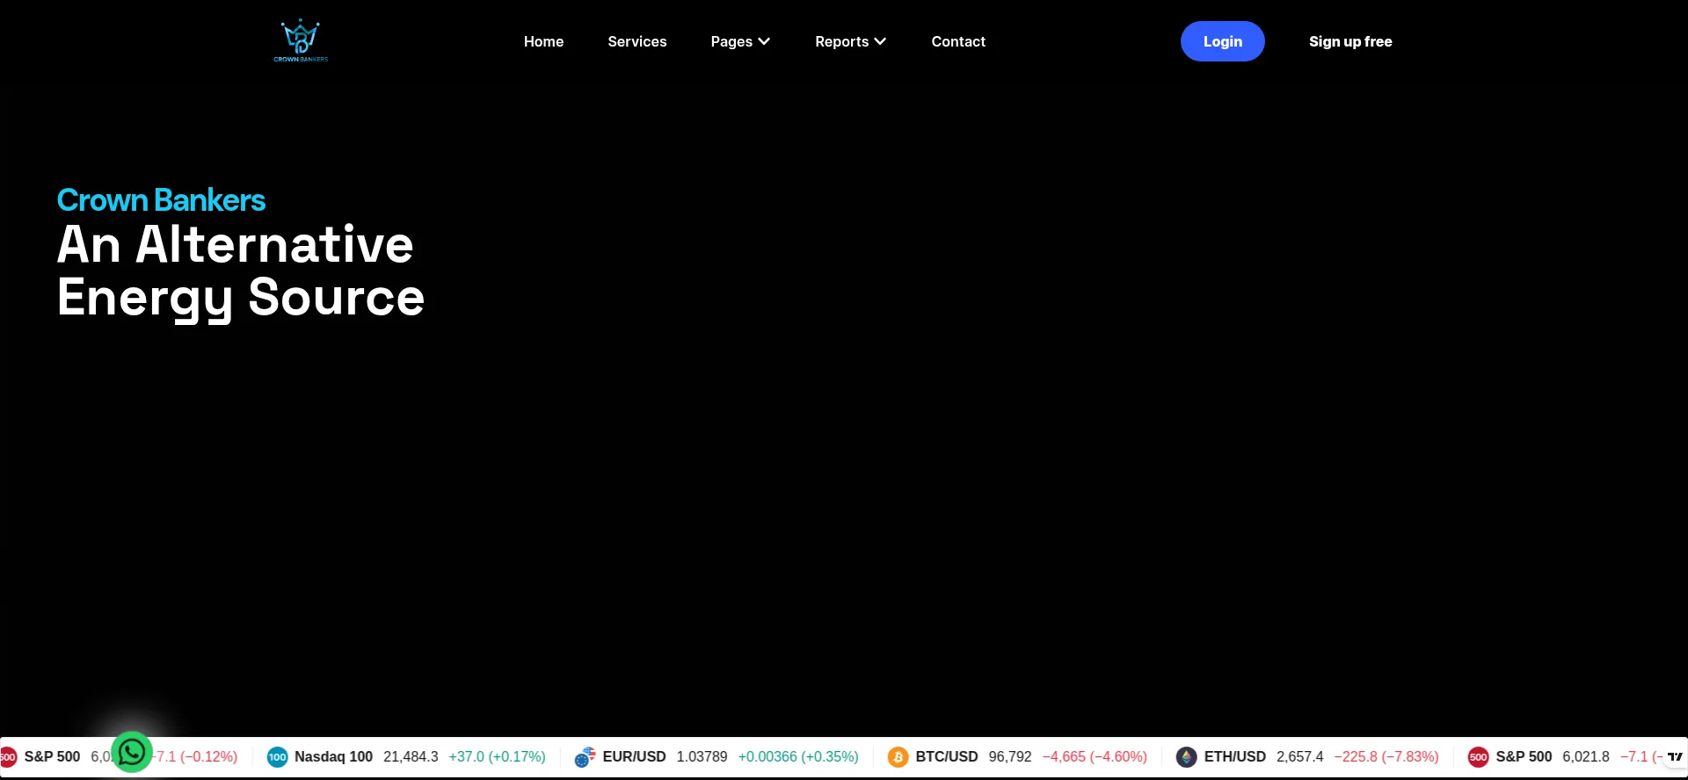The width and height of the screenshot is (1688, 780).
Task: Click the TradingView logo icon
Action: pos(1675,756)
